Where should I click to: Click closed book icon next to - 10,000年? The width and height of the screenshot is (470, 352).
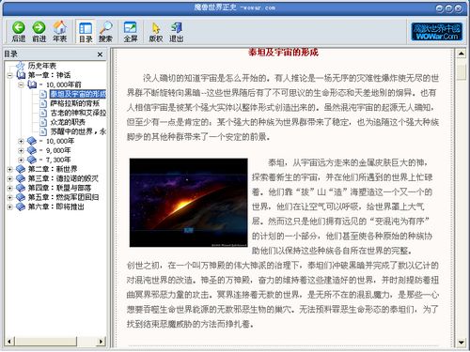click(32, 141)
